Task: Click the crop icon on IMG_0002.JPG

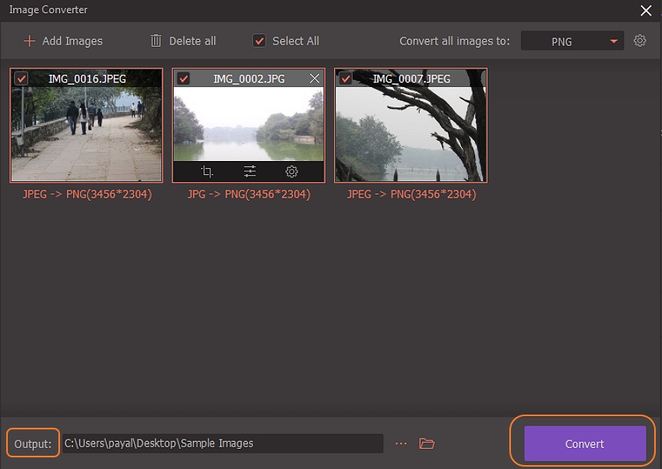Action: click(207, 172)
